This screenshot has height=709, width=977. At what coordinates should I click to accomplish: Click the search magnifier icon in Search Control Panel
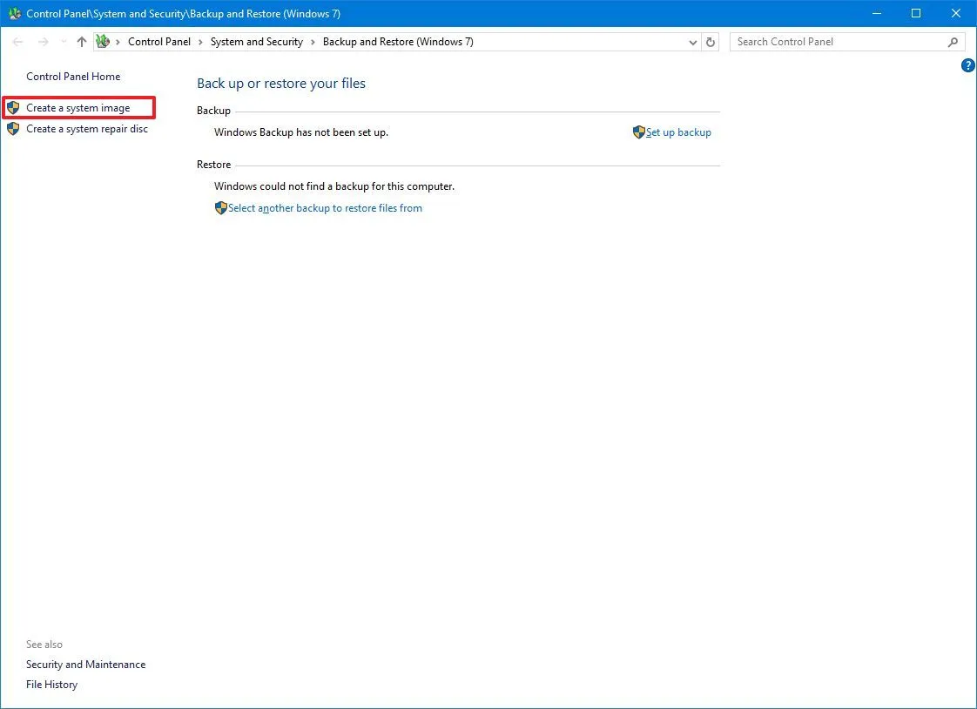[x=954, y=41]
